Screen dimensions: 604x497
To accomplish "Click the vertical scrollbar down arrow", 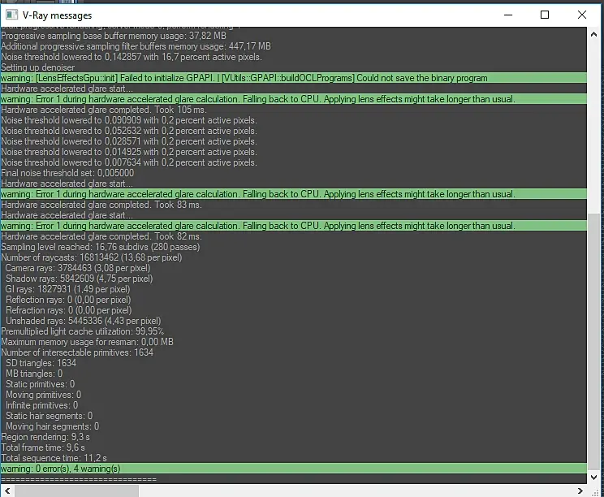I will click(x=593, y=477).
